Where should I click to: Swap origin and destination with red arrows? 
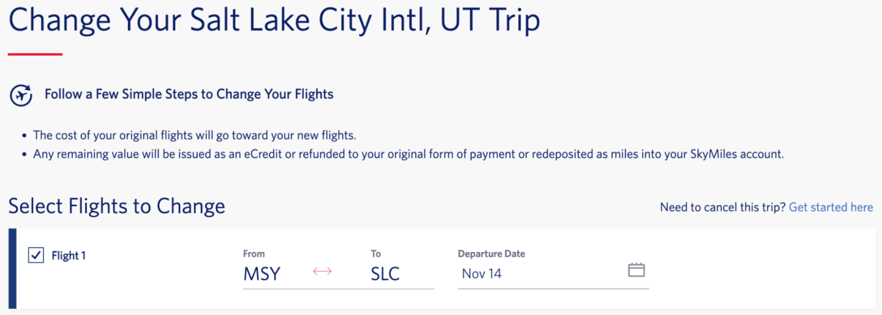tap(322, 271)
